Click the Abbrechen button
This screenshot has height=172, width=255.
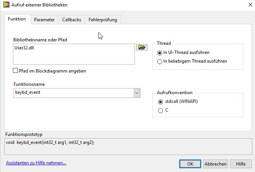pos(215,164)
